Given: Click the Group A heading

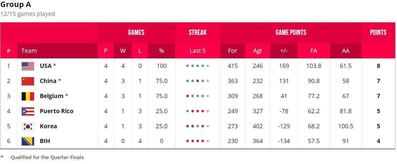Looking at the screenshot, I should click(16, 4).
